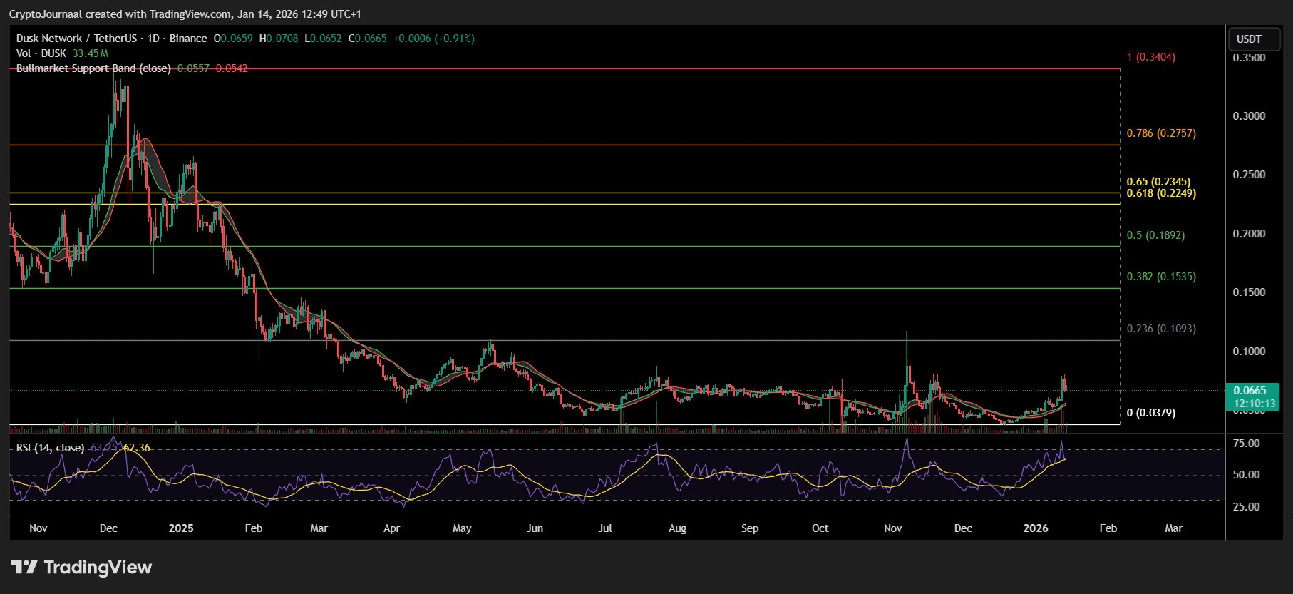
Task: Click the white 0 (0.0379) Fibonacci label
Action: click(x=1150, y=413)
